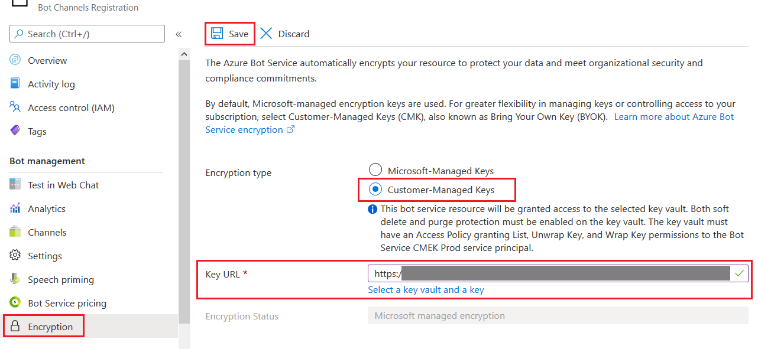Click the Discard X icon

tap(267, 34)
